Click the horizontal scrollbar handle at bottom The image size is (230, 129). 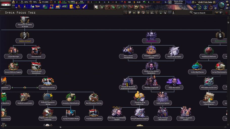click(x=60, y=127)
